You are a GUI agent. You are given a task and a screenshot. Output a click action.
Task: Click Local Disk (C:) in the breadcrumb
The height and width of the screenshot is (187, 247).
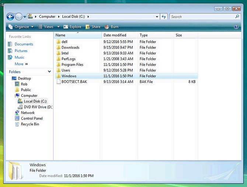(x=73, y=17)
